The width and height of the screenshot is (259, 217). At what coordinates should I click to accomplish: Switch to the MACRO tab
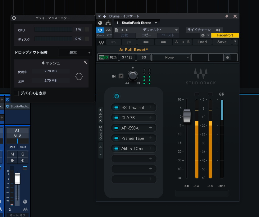100,133
